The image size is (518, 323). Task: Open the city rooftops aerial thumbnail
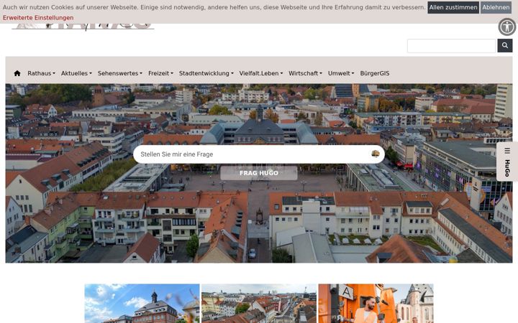(259, 304)
